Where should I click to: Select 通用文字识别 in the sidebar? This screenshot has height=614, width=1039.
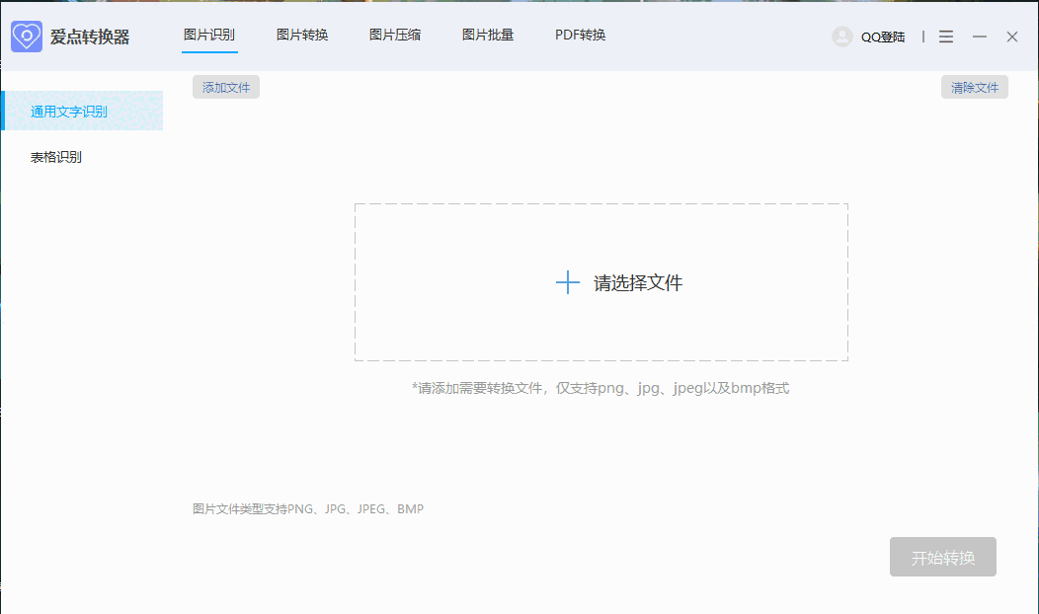[x=69, y=112]
